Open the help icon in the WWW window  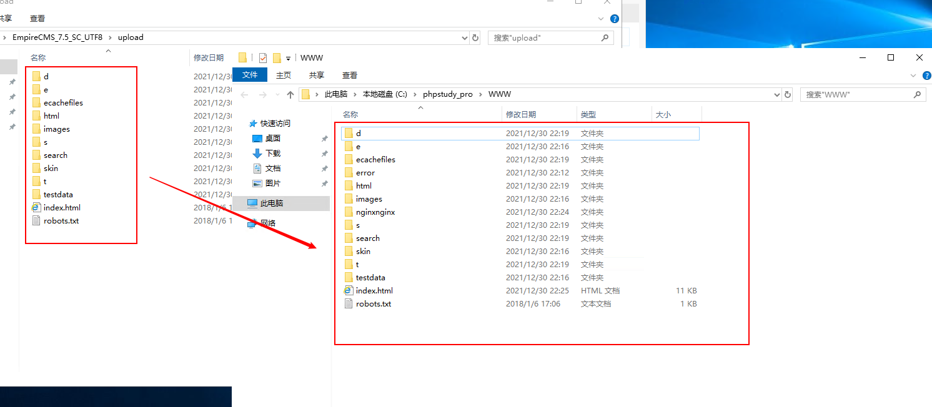point(927,75)
